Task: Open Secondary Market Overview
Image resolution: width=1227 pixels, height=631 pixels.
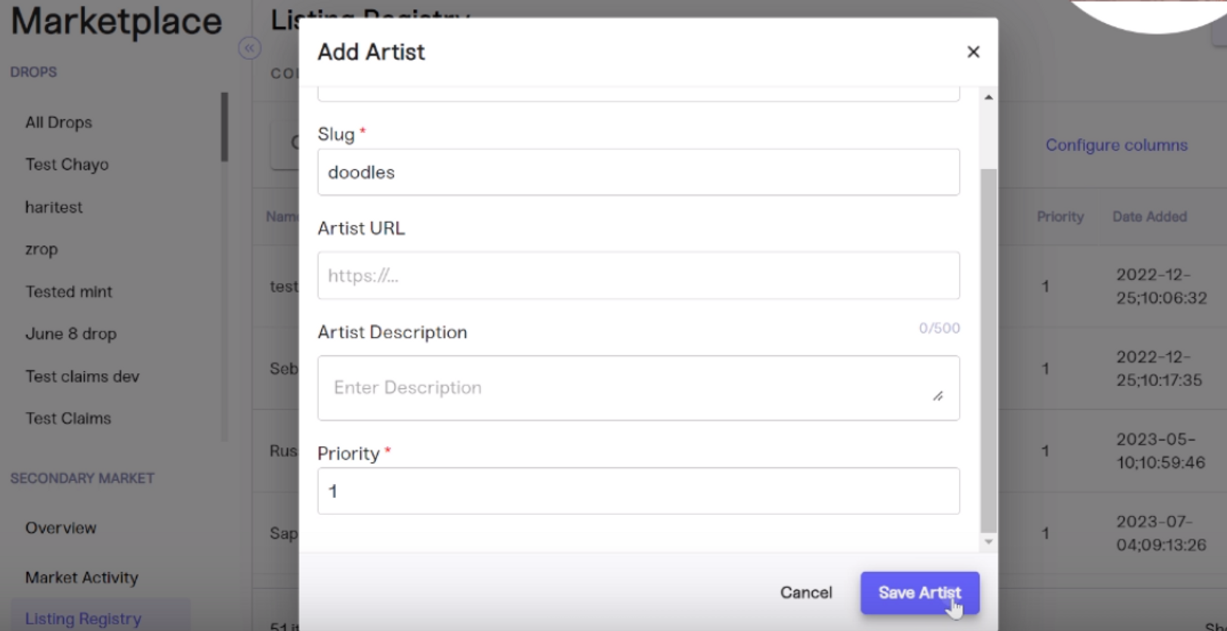Action: 61,528
